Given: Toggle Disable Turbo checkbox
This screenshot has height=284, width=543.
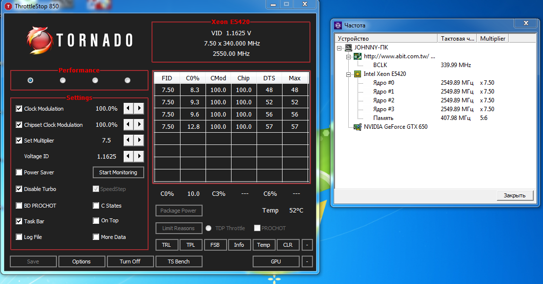Looking at the screenshot, I should point(19,189).
